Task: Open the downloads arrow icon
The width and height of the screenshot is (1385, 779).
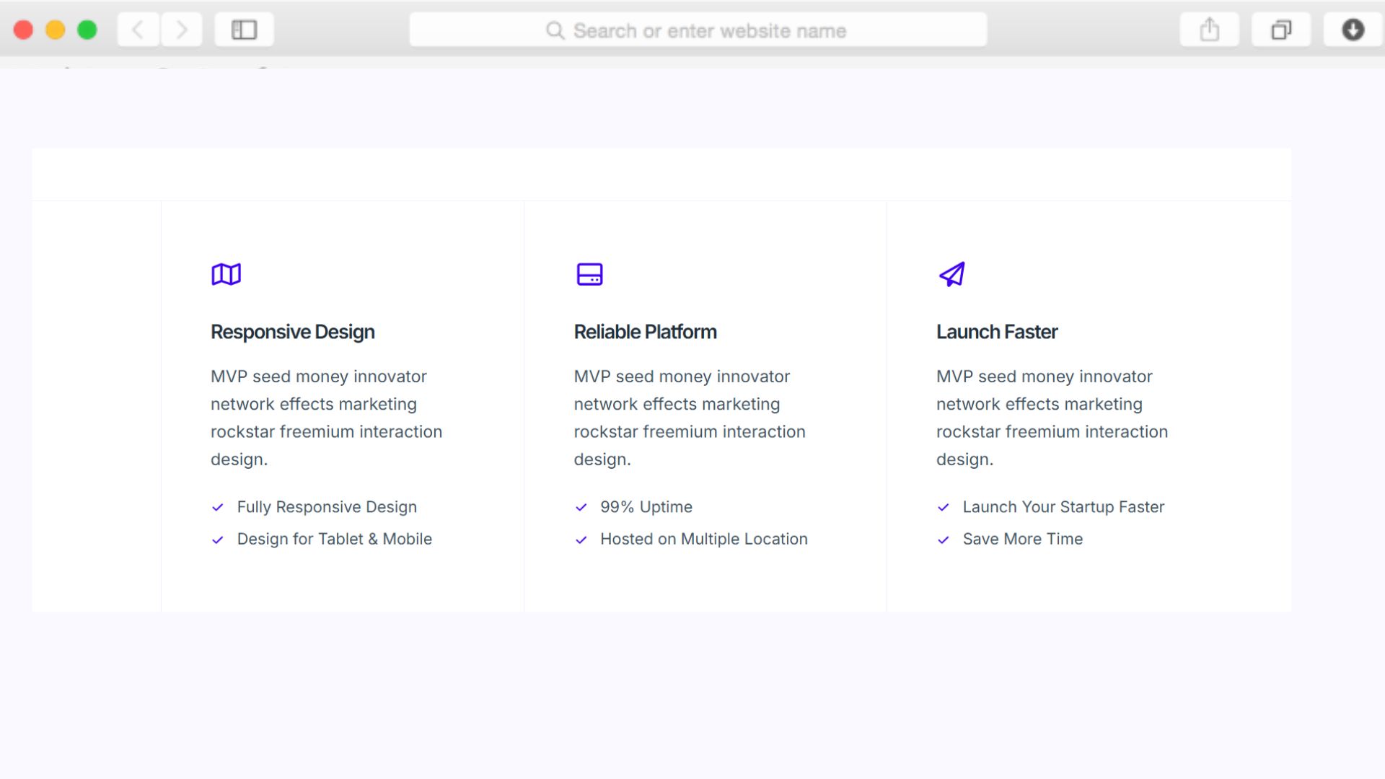Action: pyautogui.click(x=1353, y=30)
